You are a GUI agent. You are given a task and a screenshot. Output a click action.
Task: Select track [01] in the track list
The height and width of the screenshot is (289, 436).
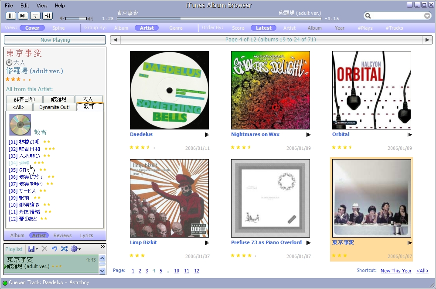[x=24, y=142]
